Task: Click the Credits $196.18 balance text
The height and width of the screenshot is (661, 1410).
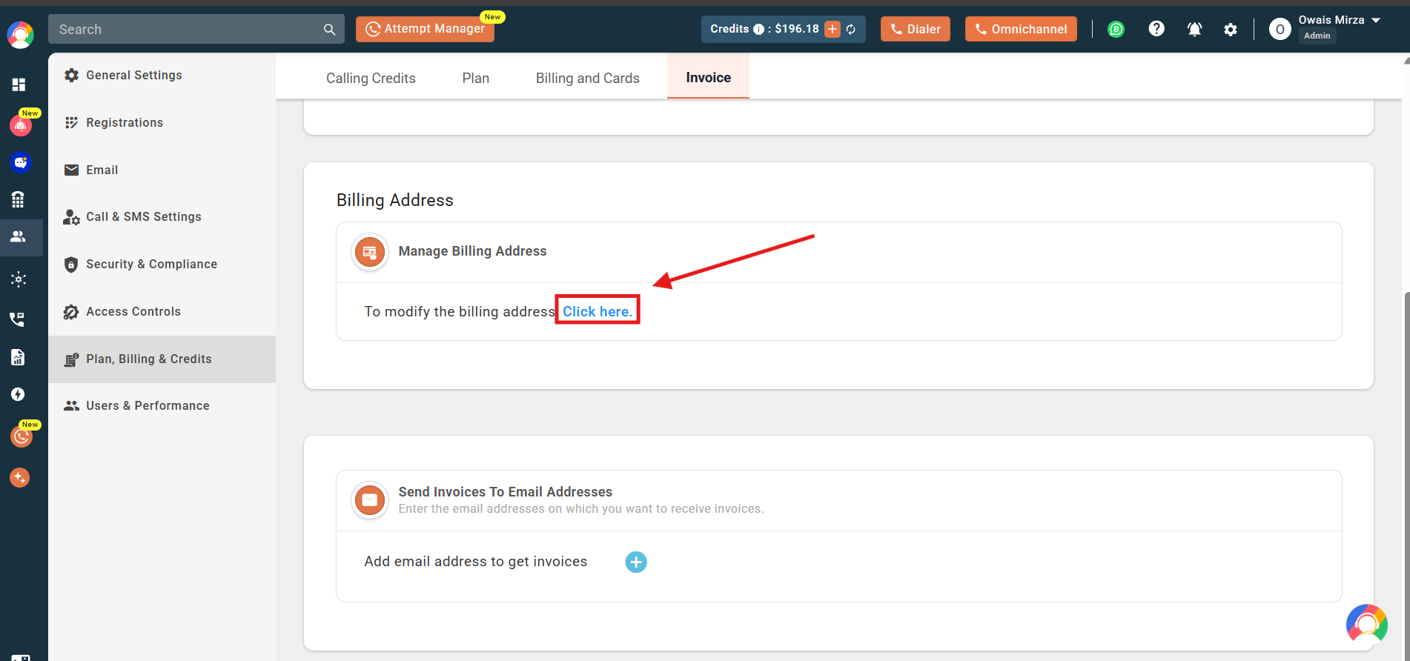Action: click(x=764, y=29)
